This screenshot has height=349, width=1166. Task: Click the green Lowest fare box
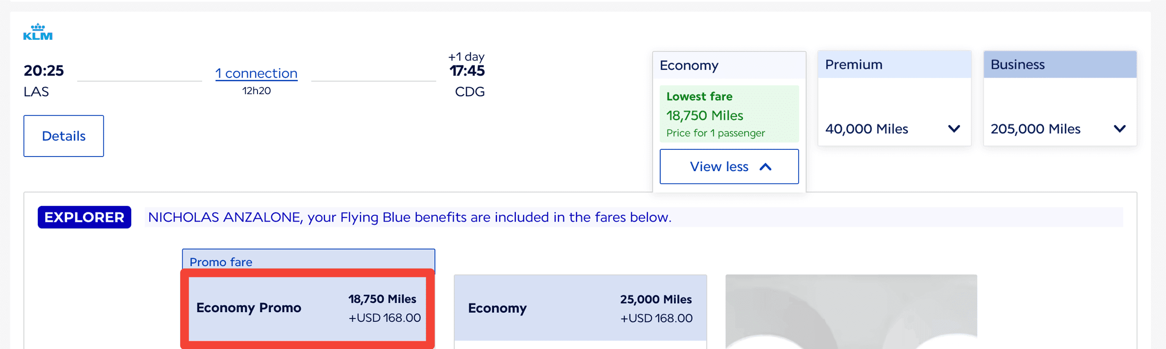point(729,114)
